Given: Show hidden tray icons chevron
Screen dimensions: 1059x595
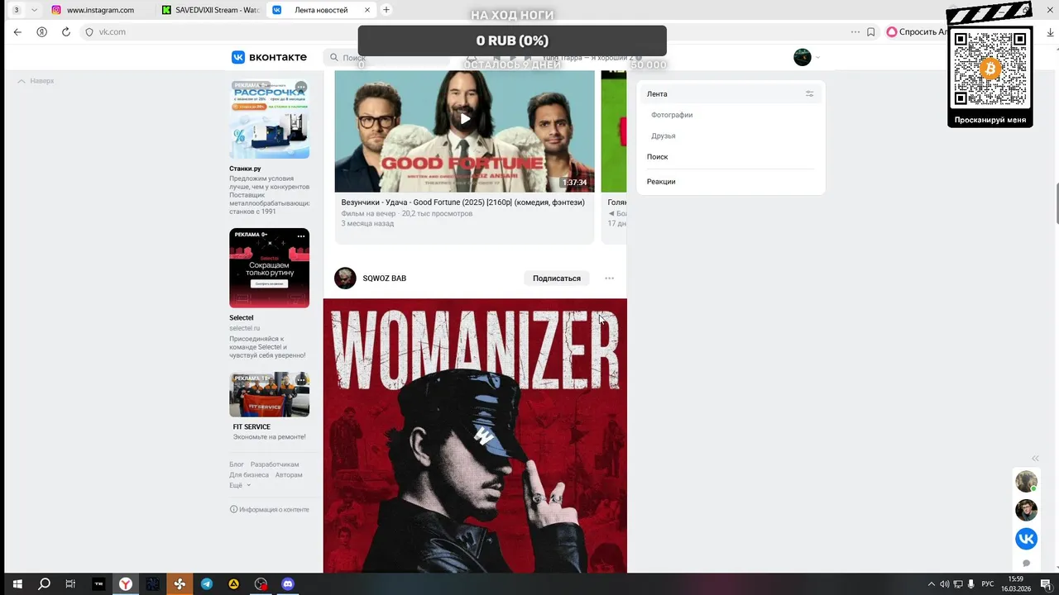Looking at the screenshot, I should click(932, 584).
